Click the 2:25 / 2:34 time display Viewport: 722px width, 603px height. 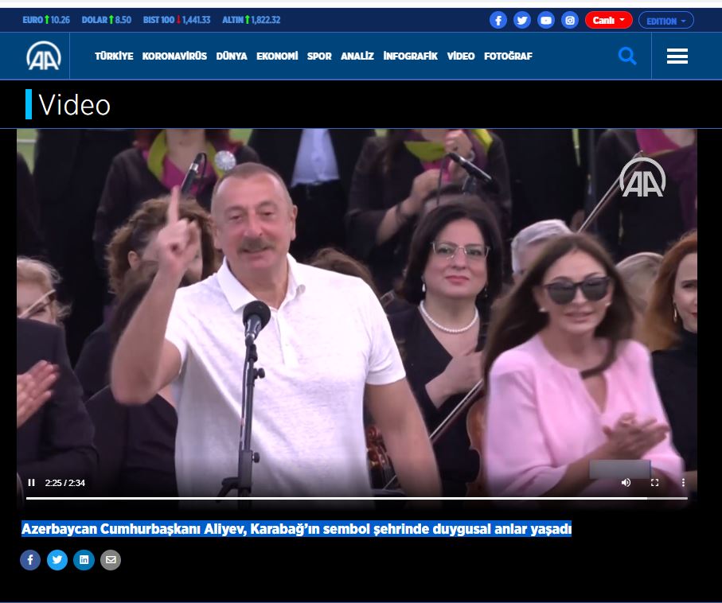(x=65, y=483)
